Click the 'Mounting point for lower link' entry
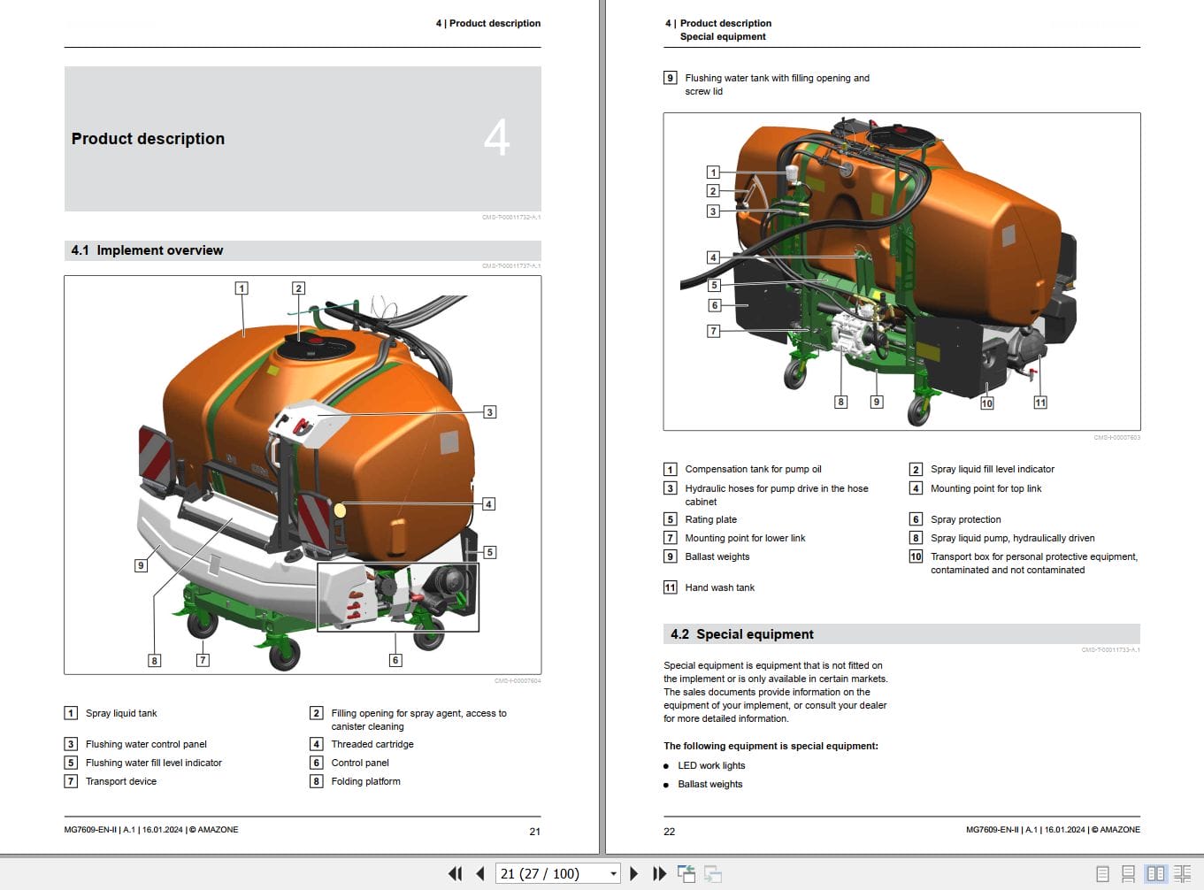Viewport: 1204px width, 890px height. click(745, 538)
